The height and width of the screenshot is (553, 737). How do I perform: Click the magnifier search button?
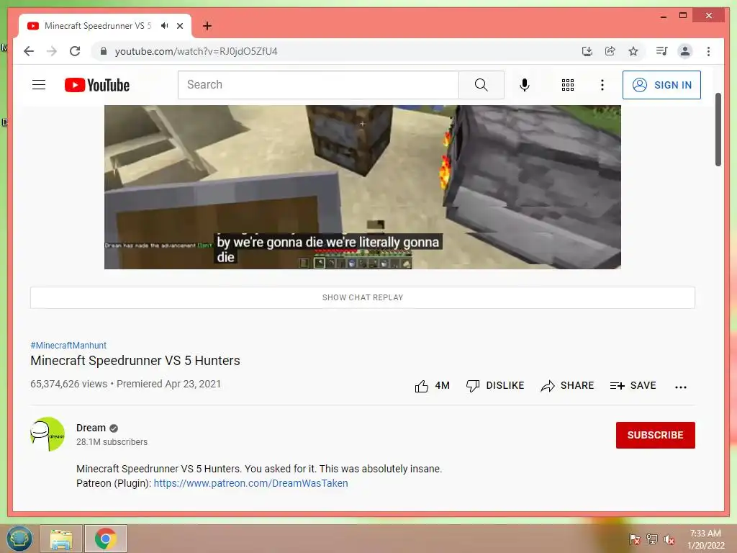point(481,85)
